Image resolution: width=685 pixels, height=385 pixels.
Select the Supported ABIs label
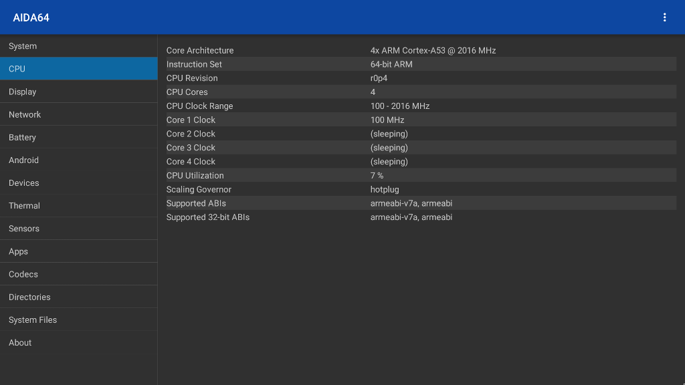196,203
